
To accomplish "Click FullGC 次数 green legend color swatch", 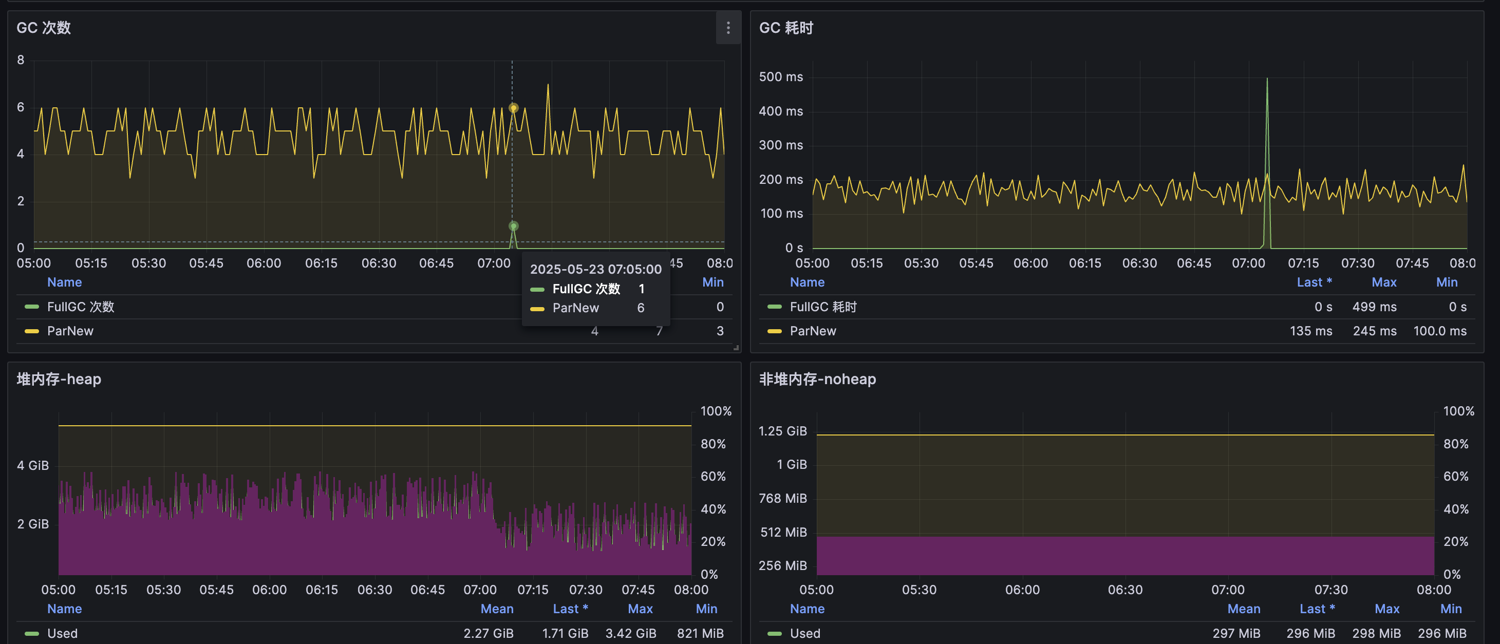I will (x=32, y=307).
